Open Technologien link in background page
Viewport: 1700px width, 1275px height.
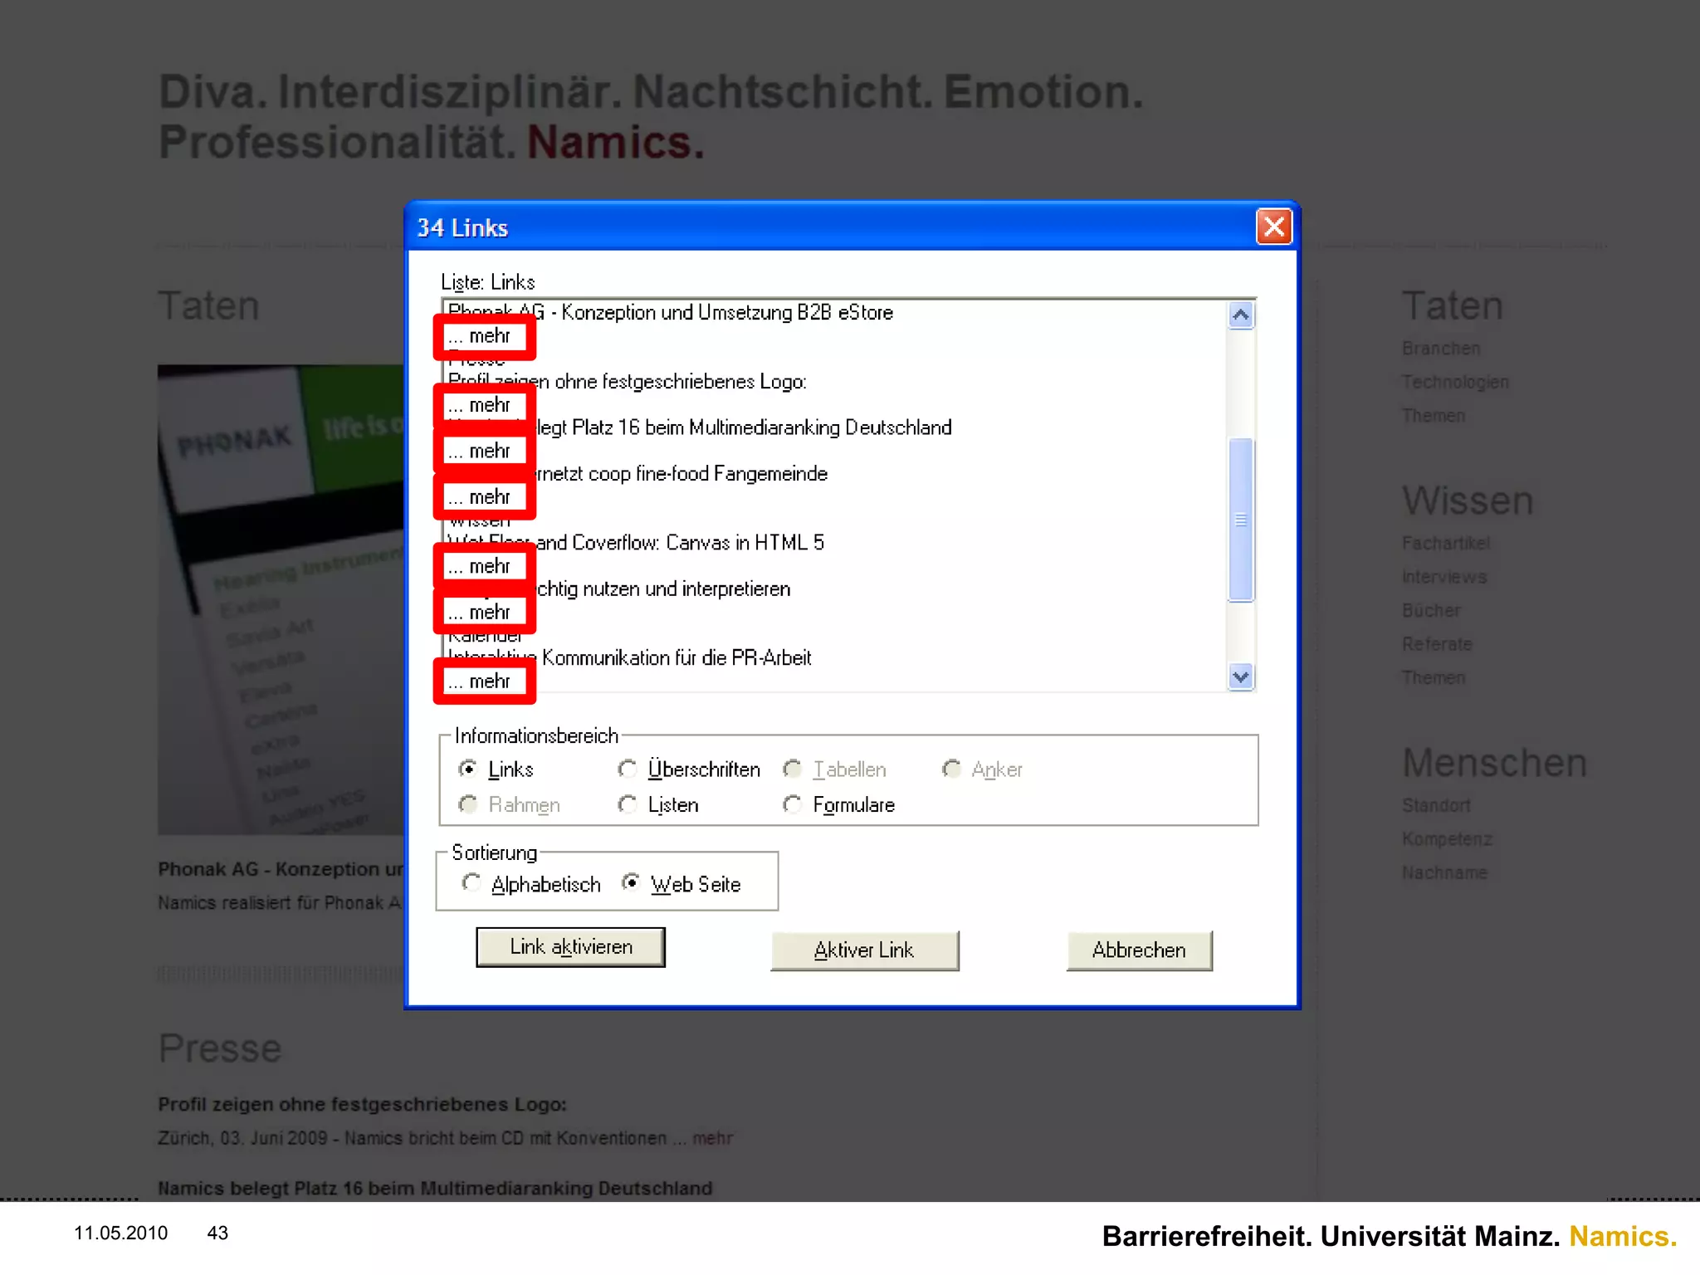pyautogui.click(x=1455, y=382)
